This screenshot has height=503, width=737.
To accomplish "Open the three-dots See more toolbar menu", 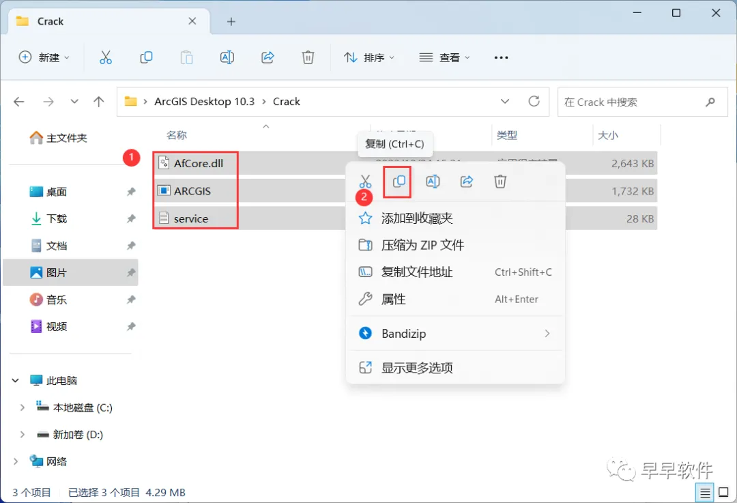I will point(501,57).
